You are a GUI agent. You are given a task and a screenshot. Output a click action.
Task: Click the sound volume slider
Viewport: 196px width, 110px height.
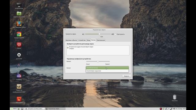point(98,34)
